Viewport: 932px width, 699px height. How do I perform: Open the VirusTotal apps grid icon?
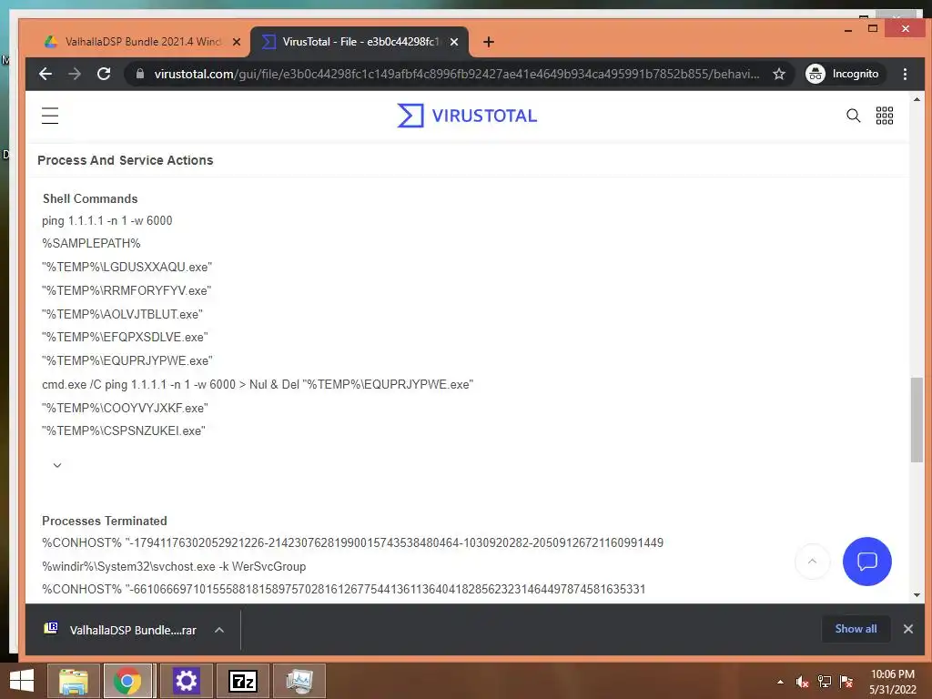[885, 116]
